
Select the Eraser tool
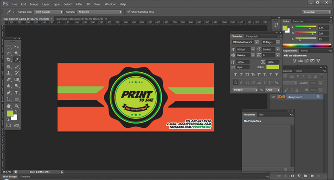[8, 79]
